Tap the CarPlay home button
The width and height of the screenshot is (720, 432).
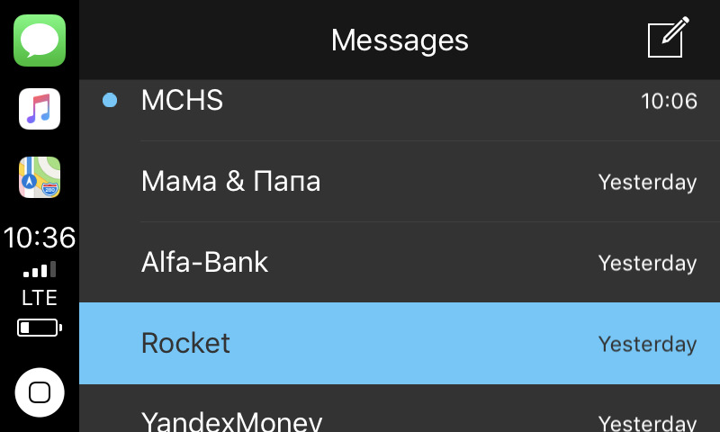coord(40,392)
